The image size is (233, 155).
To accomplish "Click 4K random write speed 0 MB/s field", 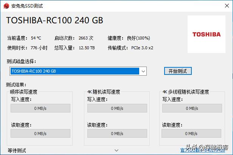I will 117,108.
